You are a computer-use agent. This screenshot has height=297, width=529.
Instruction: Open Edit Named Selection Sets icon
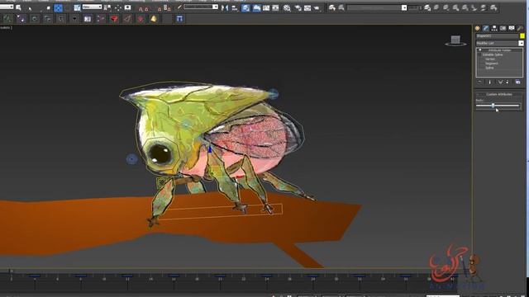click(x=179, y=7)
